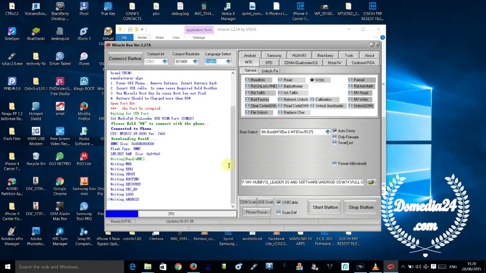Open the SideSync desktop icon
This screenshot has width=486, height=273.
(x=12, y=34)
